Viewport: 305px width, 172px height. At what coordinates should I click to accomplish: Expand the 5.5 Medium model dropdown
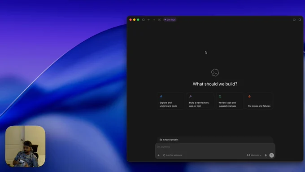254,155
